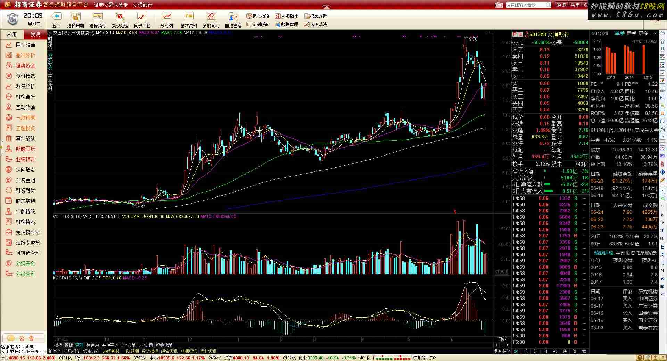
Task: Click the chart zoom-out minus button
Action: 502,345
